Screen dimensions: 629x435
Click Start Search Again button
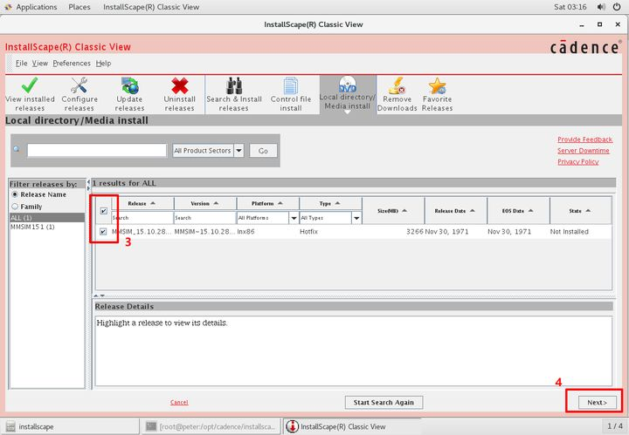point(384,402)
